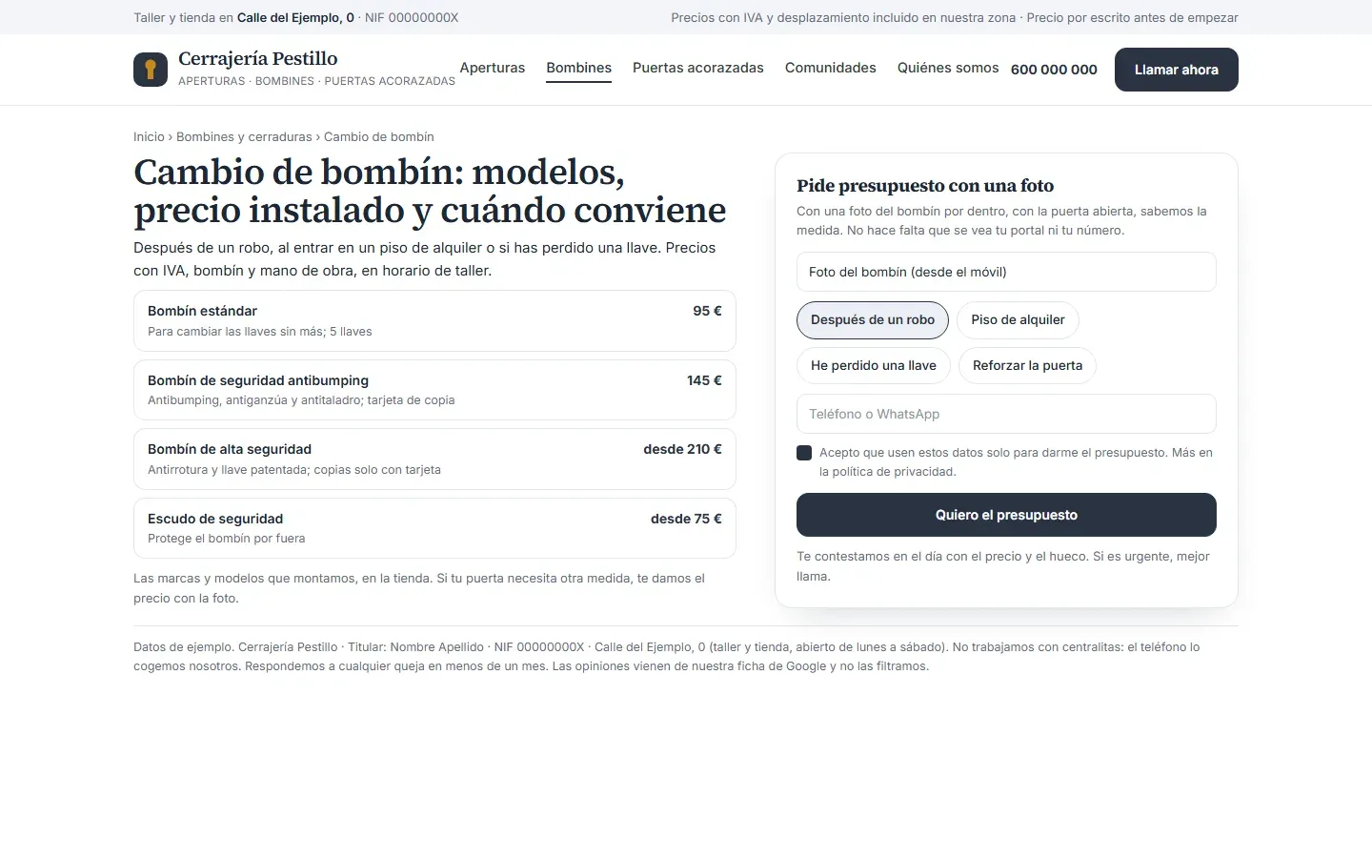Click the Cerrajería Pestillo keyhole logo icon
The image size is (1372, 858).
tap(151, 70)
